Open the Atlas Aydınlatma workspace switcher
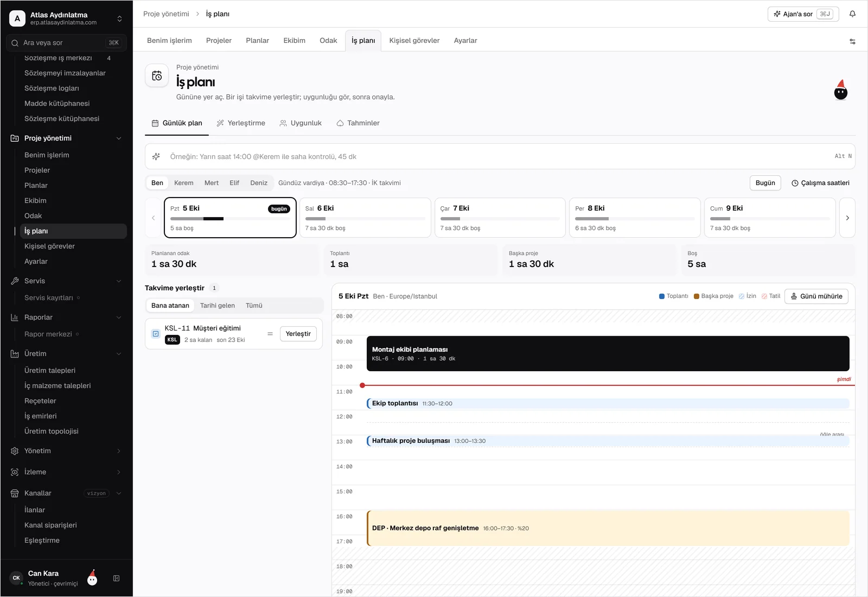Viewport: 868px width, 597px height. tap(66, 18)
